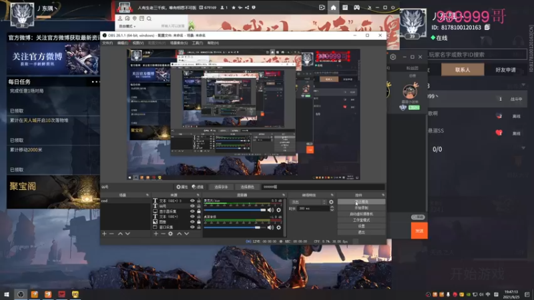Toggle visibility of QQ号 text source
The image size is (534, 300).
click(x=192, y=206)
